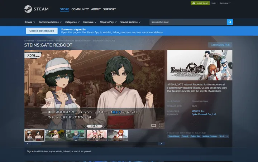Open the SUPPORT tab

point(109,9)
